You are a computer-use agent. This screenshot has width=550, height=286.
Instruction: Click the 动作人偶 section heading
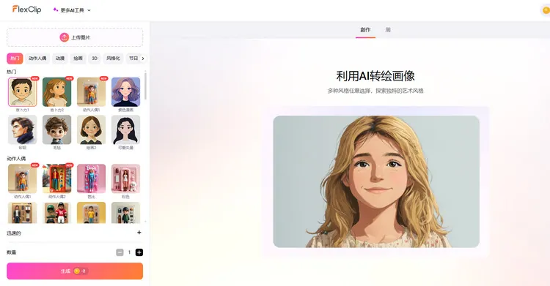(16, 159)
